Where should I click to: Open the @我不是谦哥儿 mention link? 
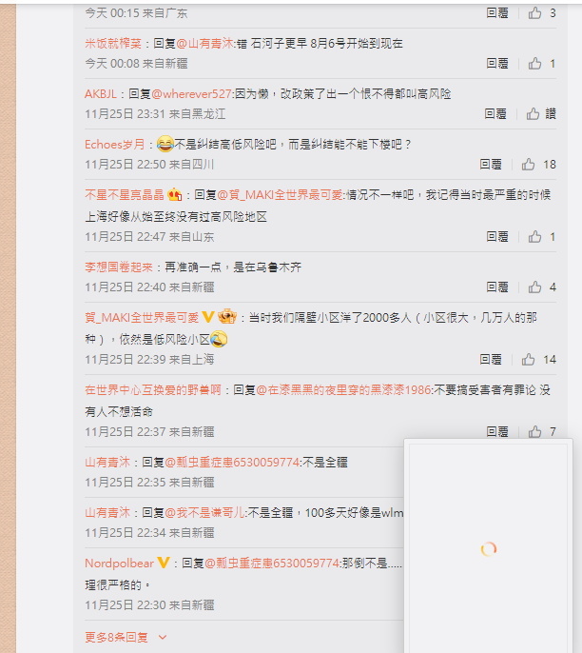coord(204,513)
